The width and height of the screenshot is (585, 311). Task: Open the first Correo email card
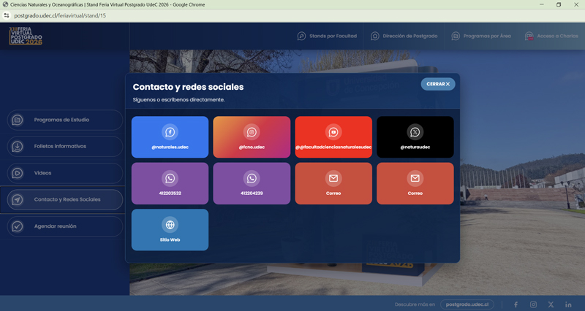coord(333,183)
